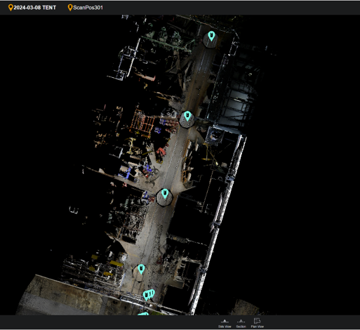This screenshot has height=330, width=360.
Task: Switch to Side View using its icon
Action: point(225,321)
